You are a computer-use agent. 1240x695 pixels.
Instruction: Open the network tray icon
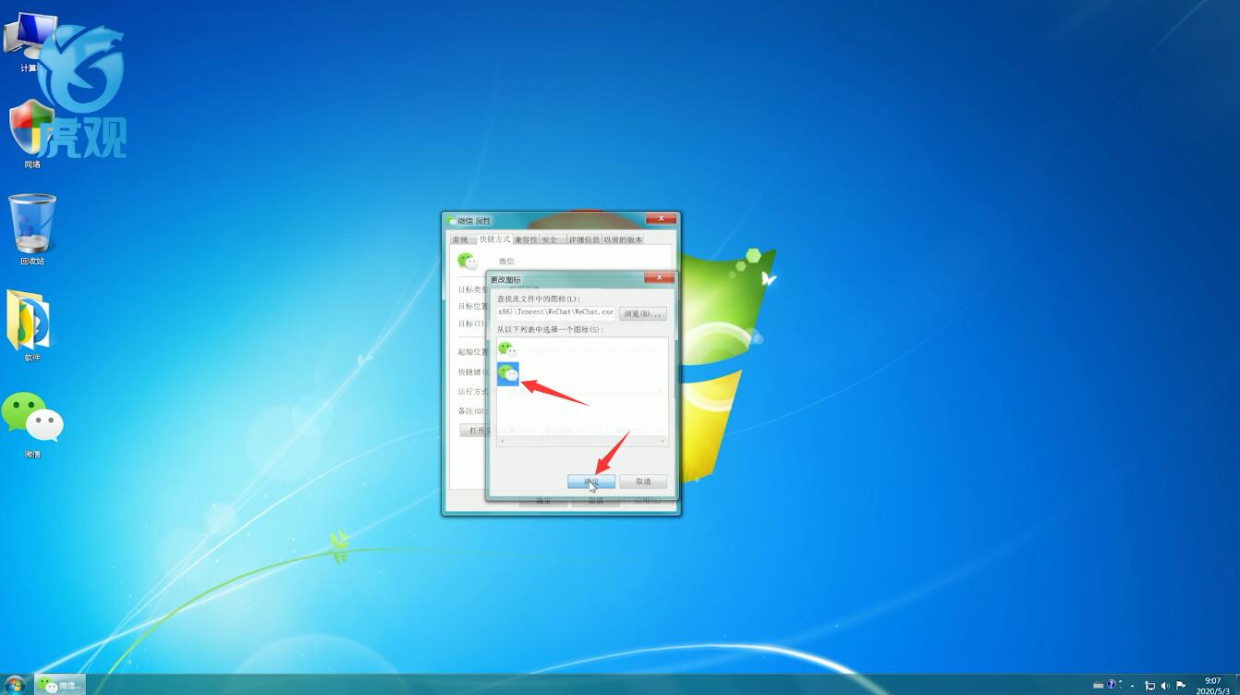[x=1149, y=686]
